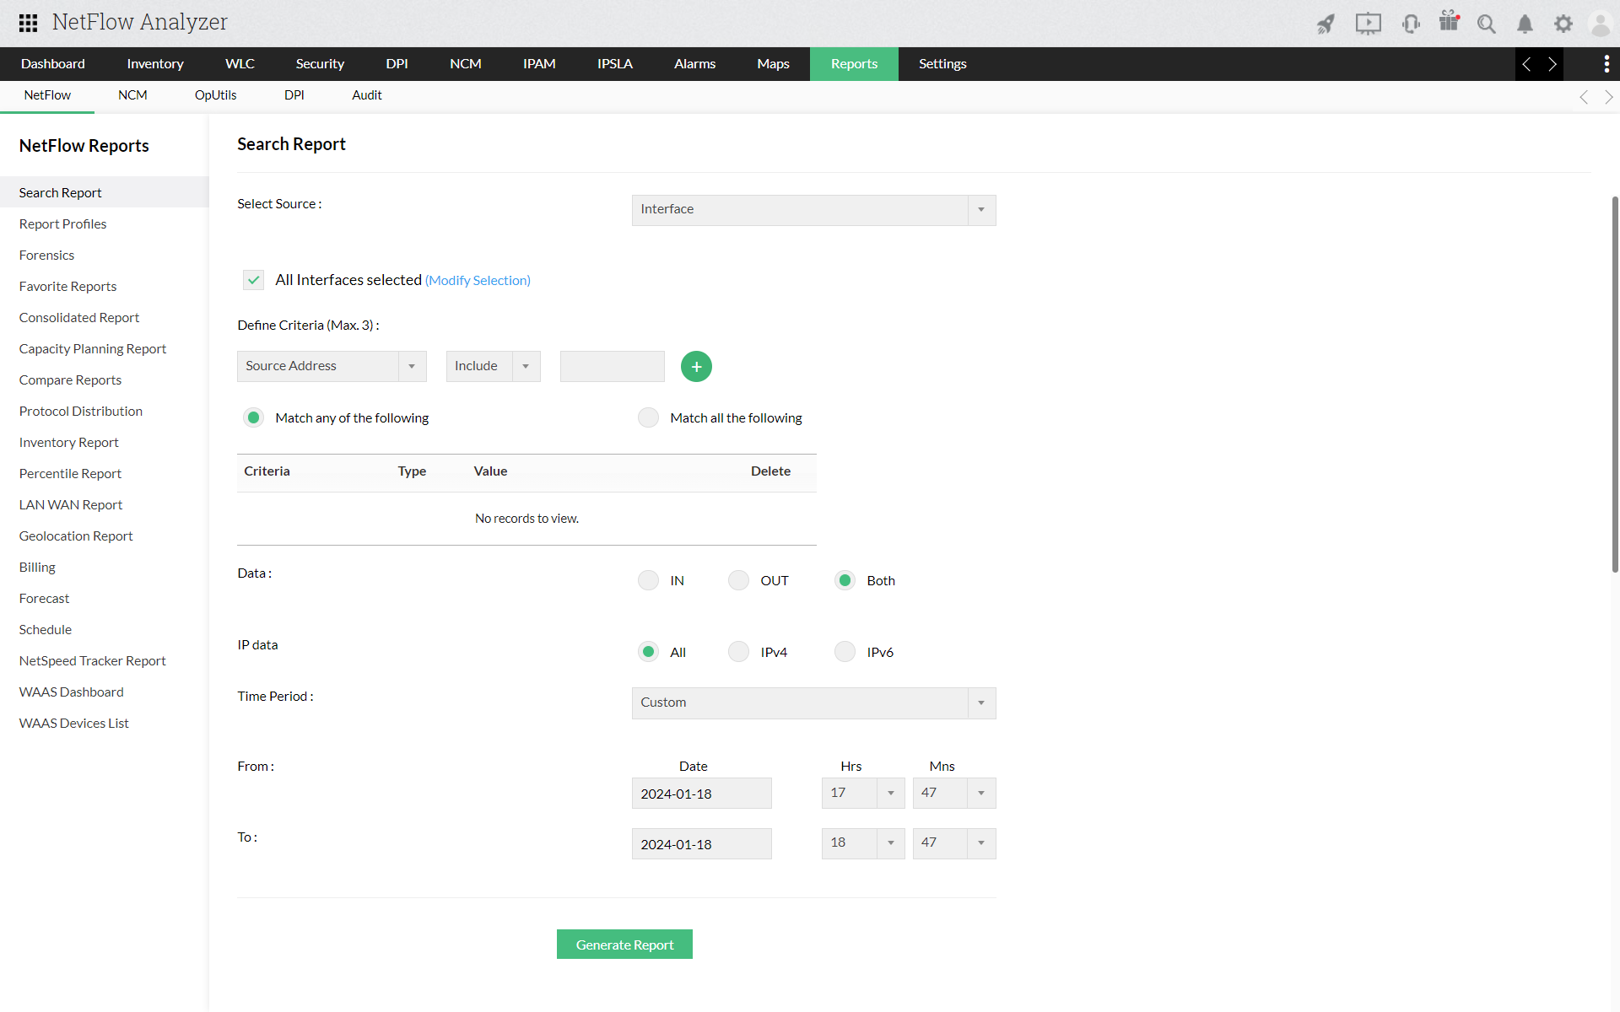Click the green plus add-criteria button
This screenshot has width=1620, height=1012.
pyautogui.click(x=696, y=367)
